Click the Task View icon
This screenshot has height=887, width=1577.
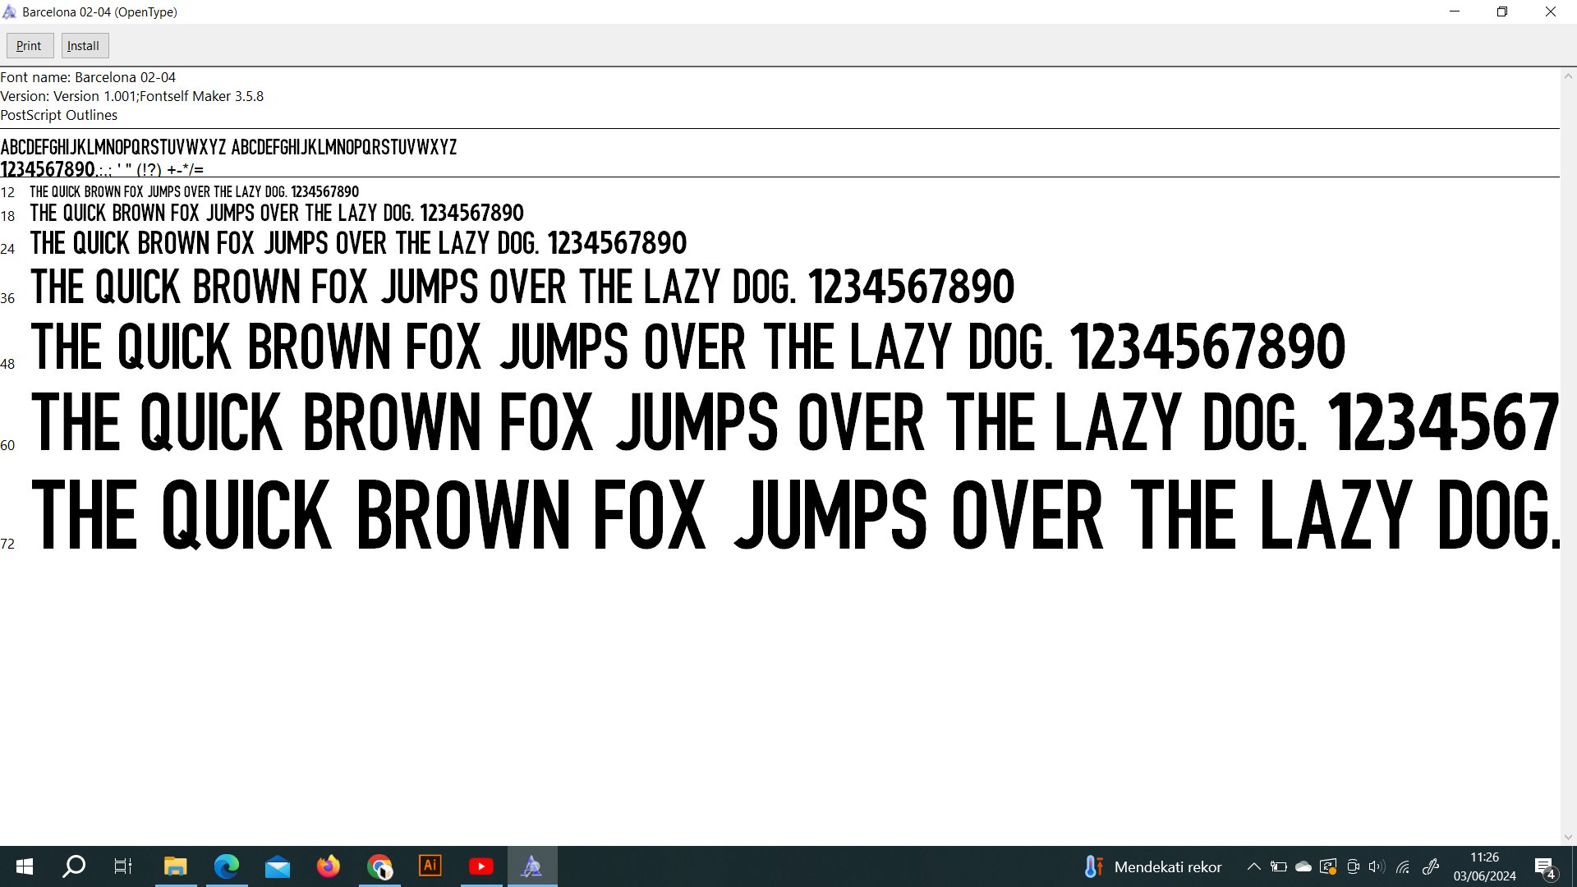123,866
